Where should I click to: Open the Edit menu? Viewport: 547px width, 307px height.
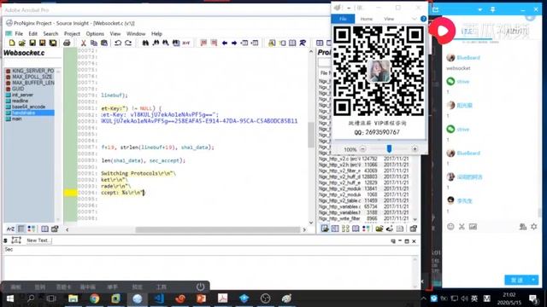pyautogui.click(x=32, y=33)
